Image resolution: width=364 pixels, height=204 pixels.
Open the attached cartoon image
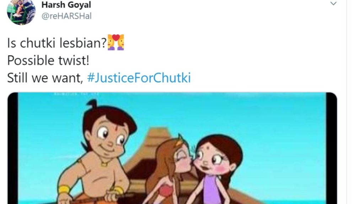(172, 148)
